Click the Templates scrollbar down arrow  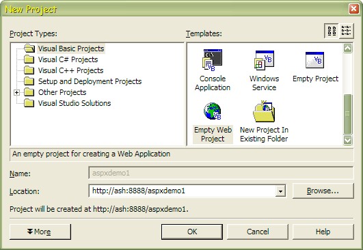pyautogui.click(x=348, y=140)
